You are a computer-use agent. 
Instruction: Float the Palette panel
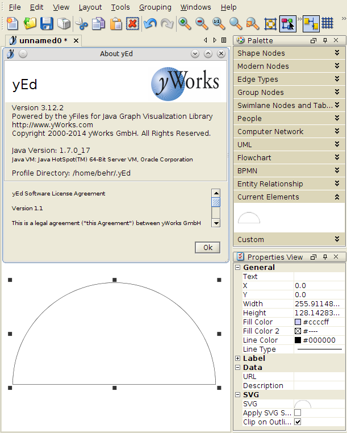click(313, 41)
